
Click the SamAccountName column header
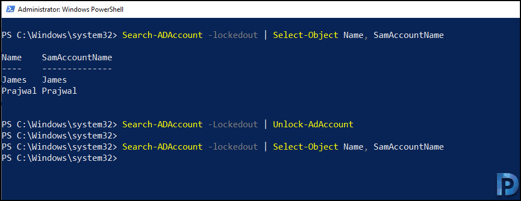click(77, 58)
